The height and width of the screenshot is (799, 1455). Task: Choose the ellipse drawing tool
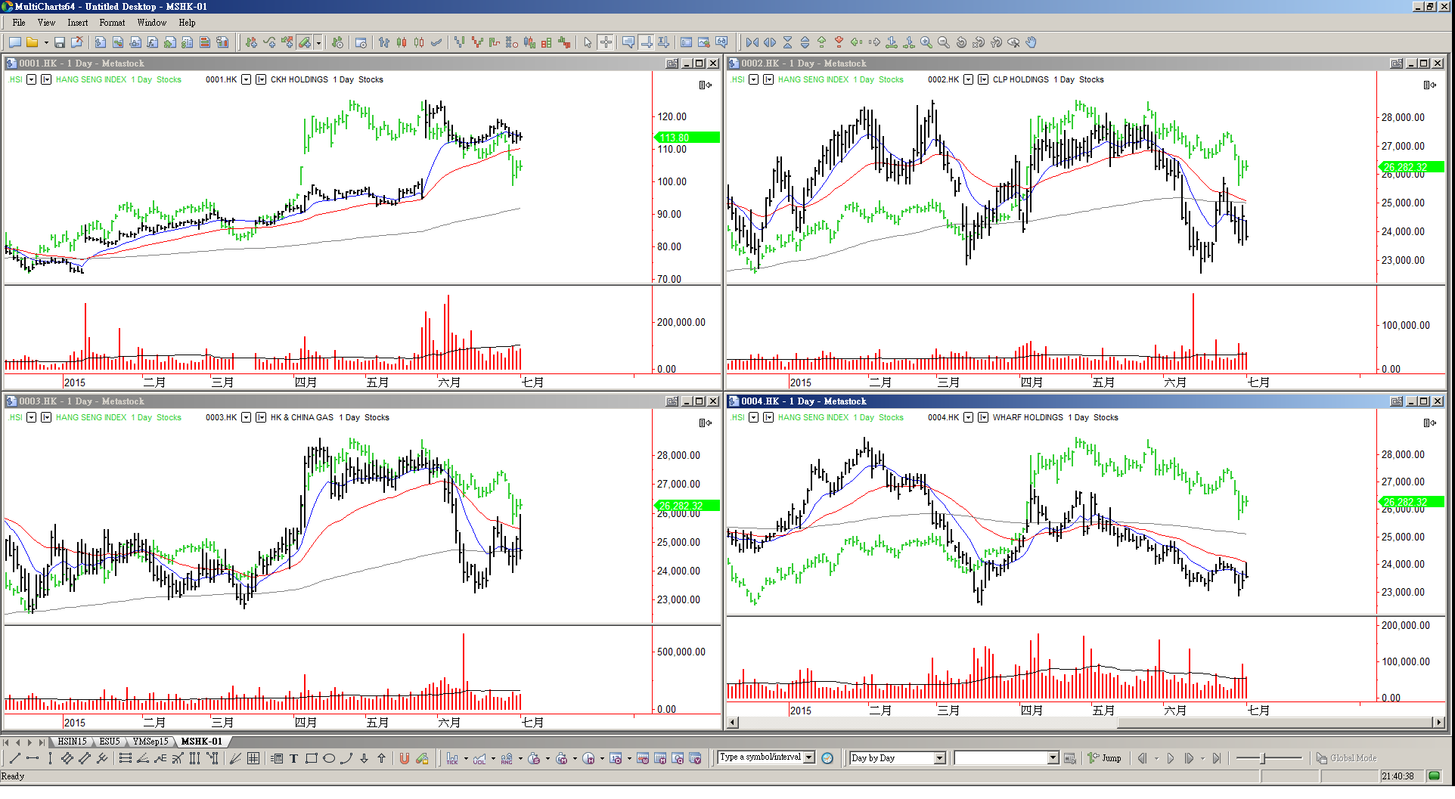[329, 758]
